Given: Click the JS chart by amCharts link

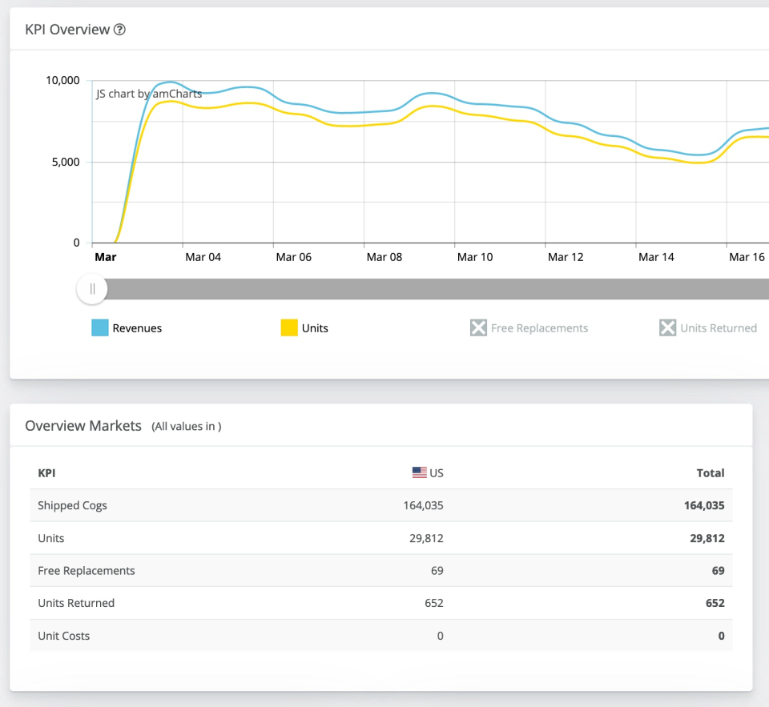Looking at the screenshot, I should (149, 94).
